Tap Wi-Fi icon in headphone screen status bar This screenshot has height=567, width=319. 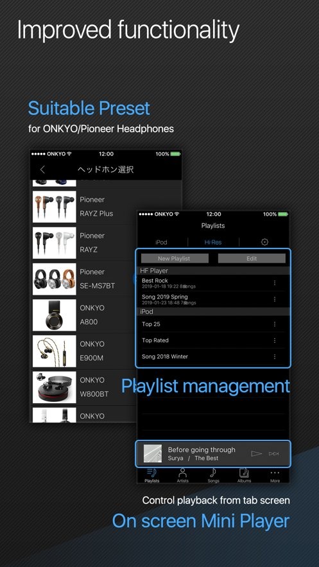click(x=69, y=153)
